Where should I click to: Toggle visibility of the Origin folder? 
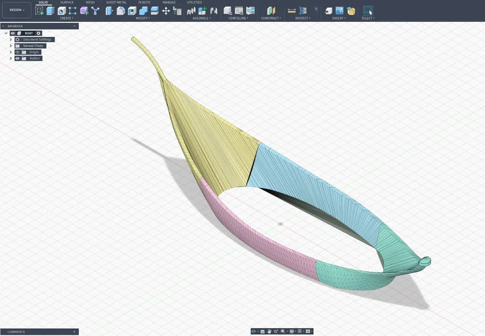pyautogui.click(x=18, y=52)
